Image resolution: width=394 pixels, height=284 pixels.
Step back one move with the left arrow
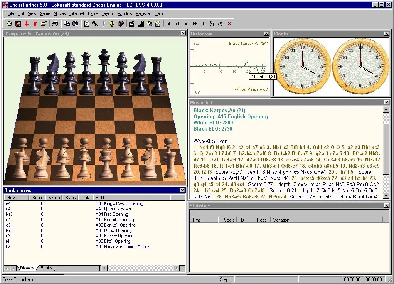[168, 24]
